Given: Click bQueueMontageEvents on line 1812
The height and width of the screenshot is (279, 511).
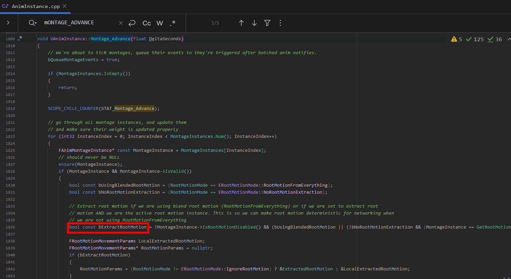Looking at the screenshot, I should pyautogui.click(x=73, y=60).
